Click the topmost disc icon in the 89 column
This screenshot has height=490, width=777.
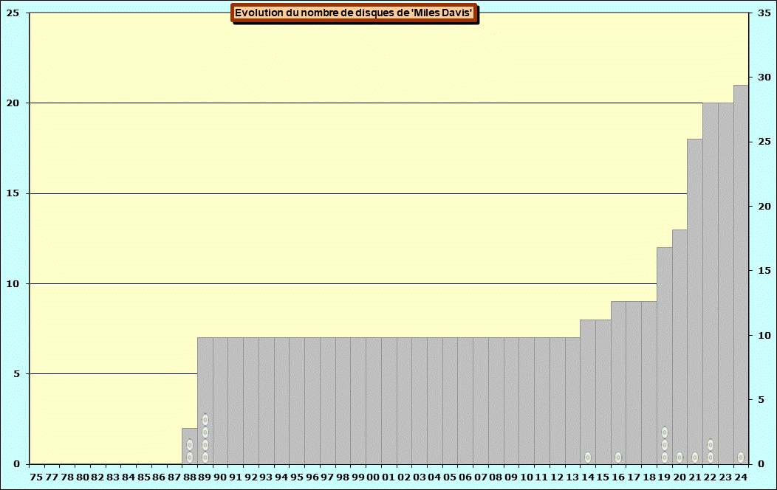205,420
